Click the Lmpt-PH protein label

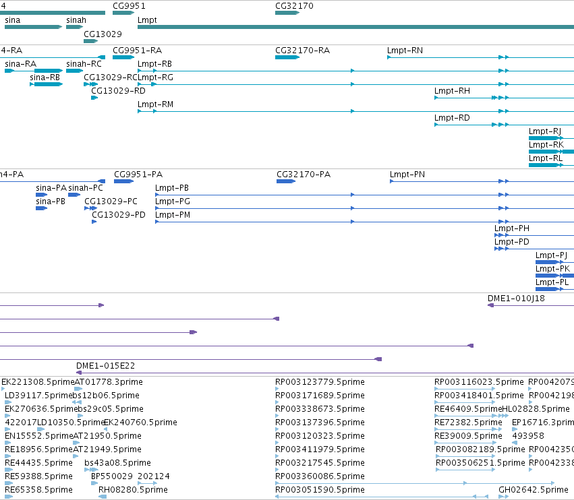pos(512,228)
